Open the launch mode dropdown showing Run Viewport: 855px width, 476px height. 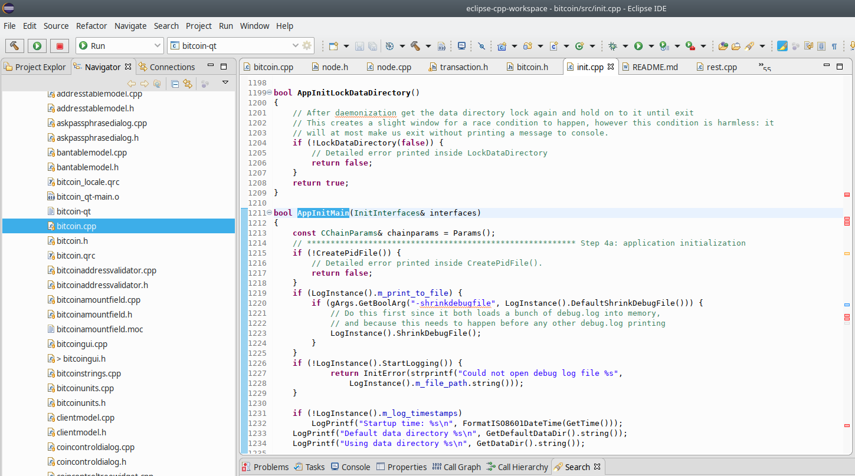pyautogui.click(x=120, y=45)
